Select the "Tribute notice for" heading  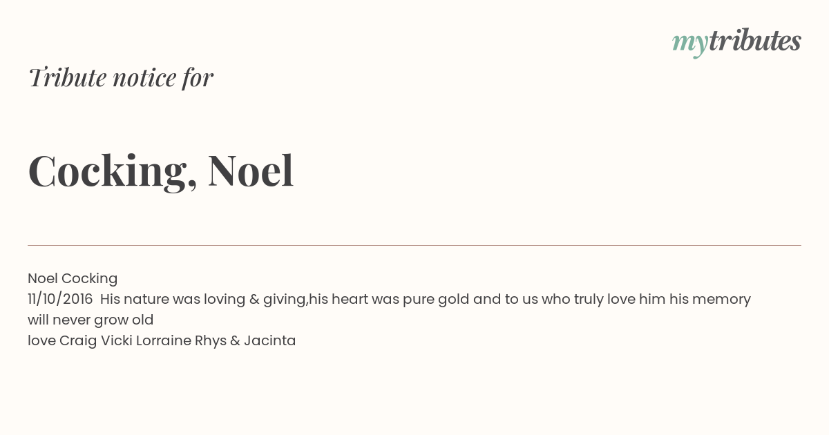pyautogui.click(x=120, y=77)
